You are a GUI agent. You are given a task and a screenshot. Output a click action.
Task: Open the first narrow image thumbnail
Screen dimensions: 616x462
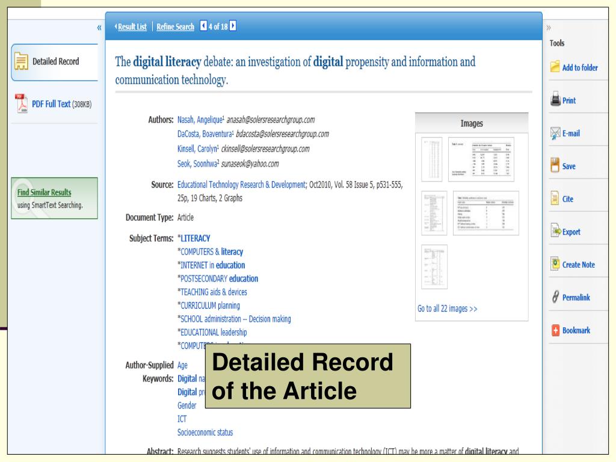pos(432,159)
